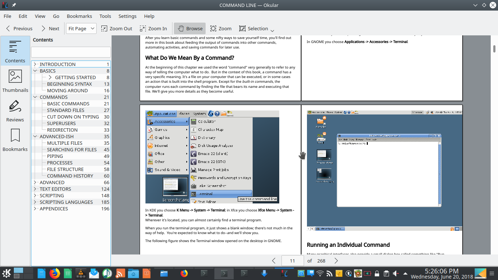Open the File menu
Screen dimensions: 498x280
point(7,16)
